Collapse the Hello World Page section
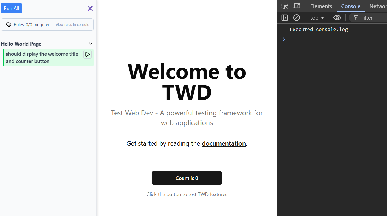The width and height of the screenshot is (387, 216). point(90,44)
